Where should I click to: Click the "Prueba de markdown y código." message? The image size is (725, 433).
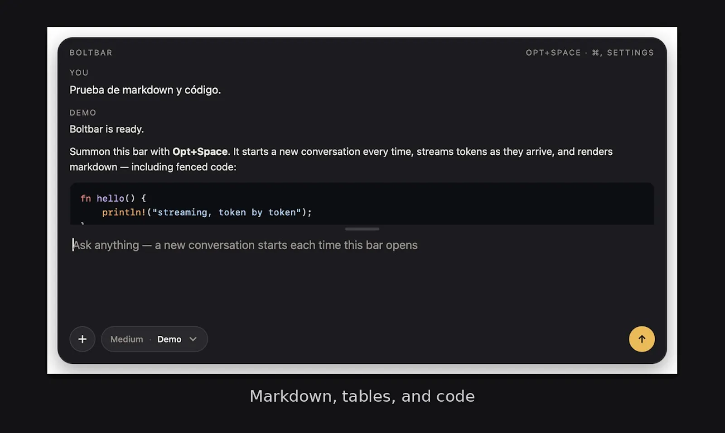click(145, 90)
